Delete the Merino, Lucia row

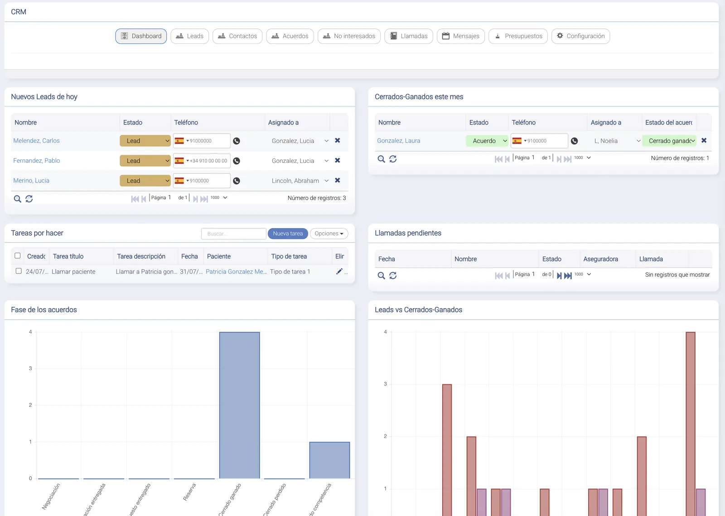point(338,180)
